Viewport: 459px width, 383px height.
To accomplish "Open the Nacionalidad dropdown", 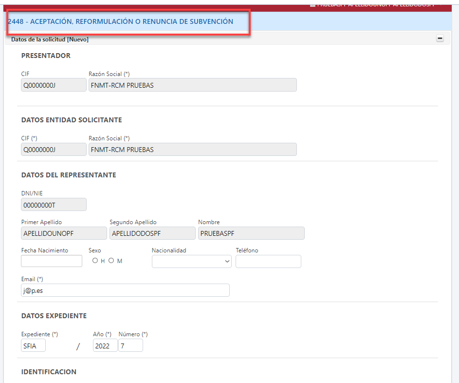I will coord(191,262).
